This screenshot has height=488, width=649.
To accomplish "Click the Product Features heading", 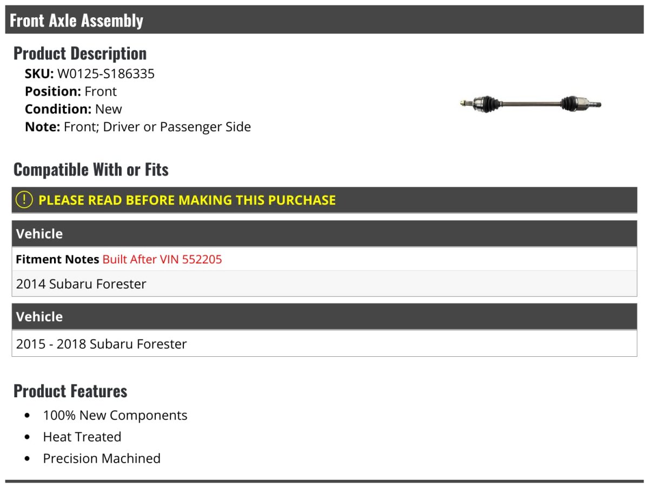I will pyautogui.click(x=70, y=391).
